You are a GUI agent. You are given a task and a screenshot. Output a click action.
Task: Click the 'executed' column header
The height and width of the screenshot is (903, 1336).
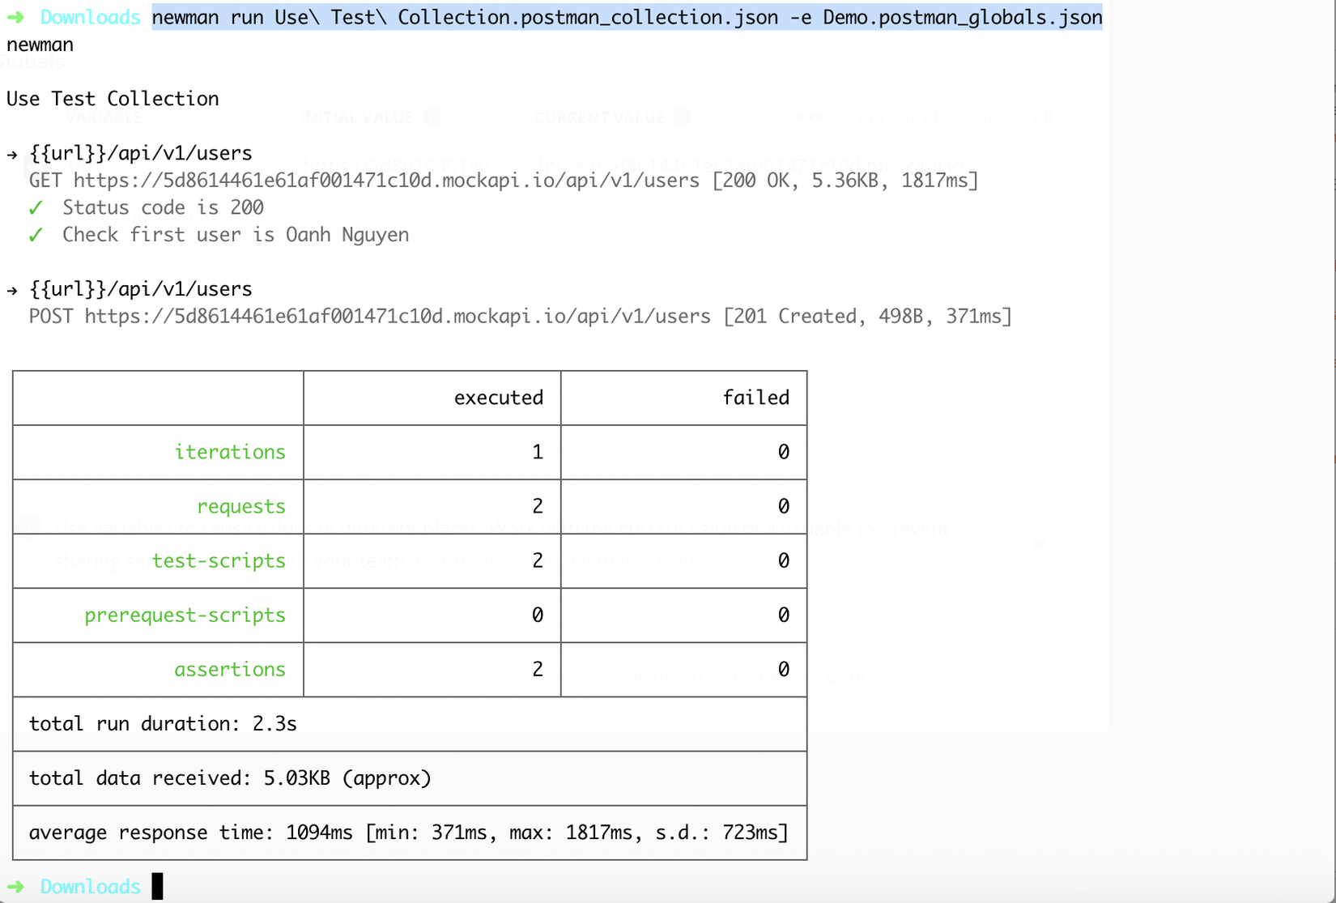tap(499, 398)
